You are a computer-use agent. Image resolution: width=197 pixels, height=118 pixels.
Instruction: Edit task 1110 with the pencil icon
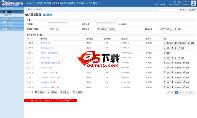[184, 87]
